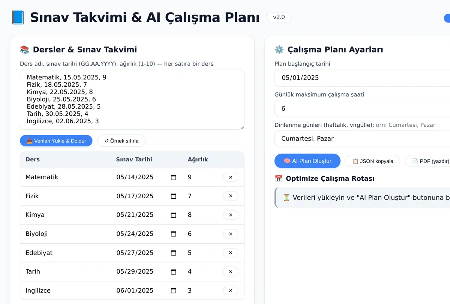Click the Sınav Tarihi column header
The width and height of the screenshot is (450, 304).
pyautogui.click(x=134, y=159)
